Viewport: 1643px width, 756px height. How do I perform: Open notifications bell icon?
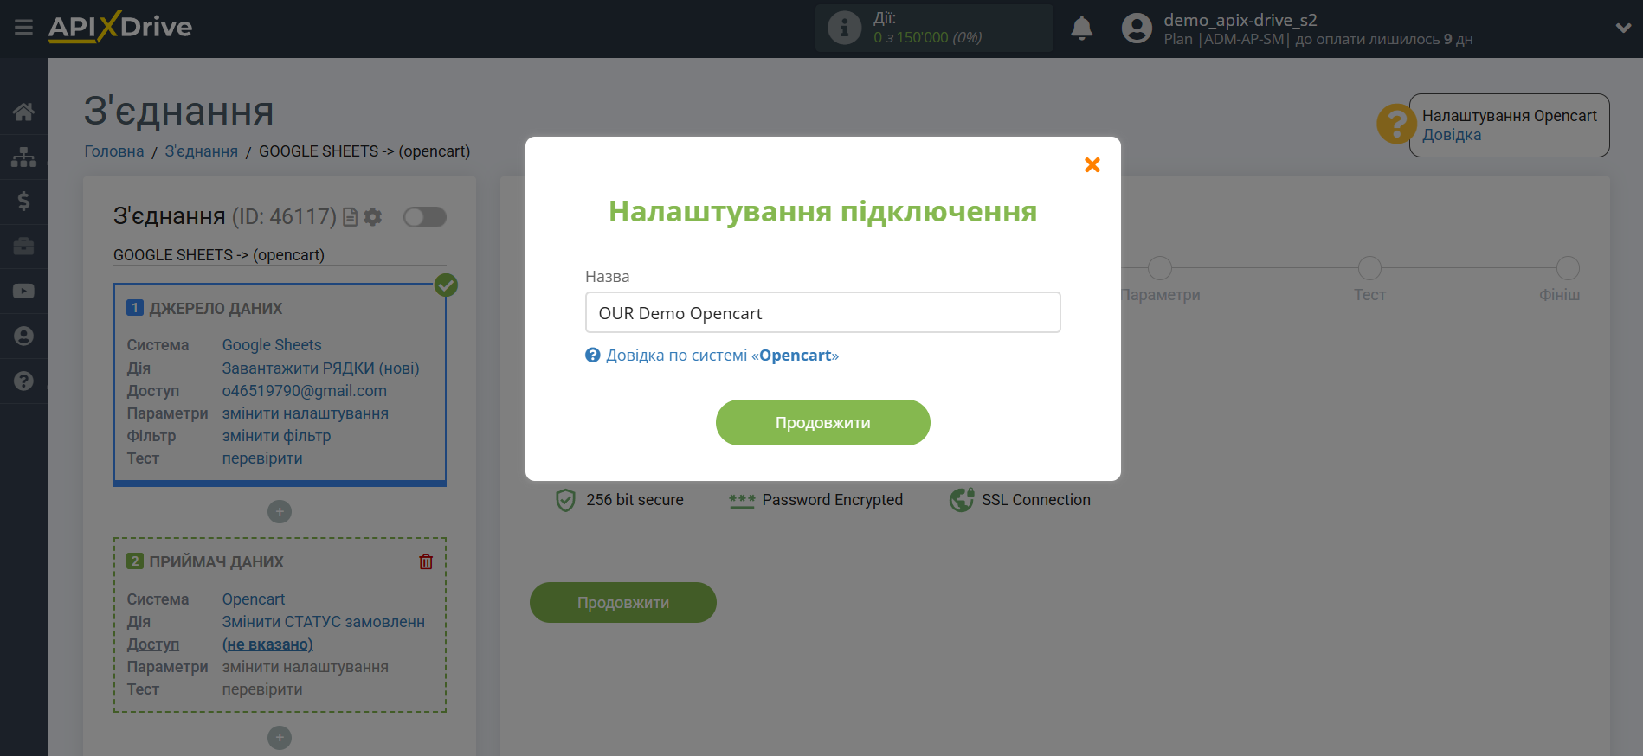pyautogui.click(x=1081, y=29)
